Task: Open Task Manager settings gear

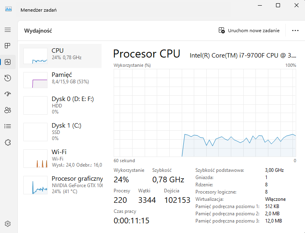Action: coord(7,224)
